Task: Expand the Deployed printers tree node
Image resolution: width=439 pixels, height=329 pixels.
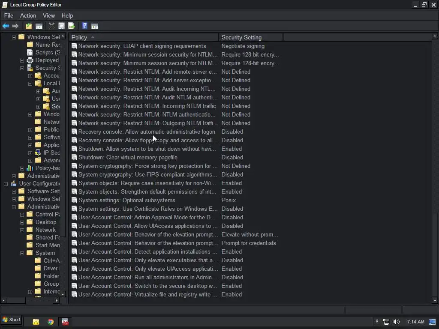Action: click(22, 60)
